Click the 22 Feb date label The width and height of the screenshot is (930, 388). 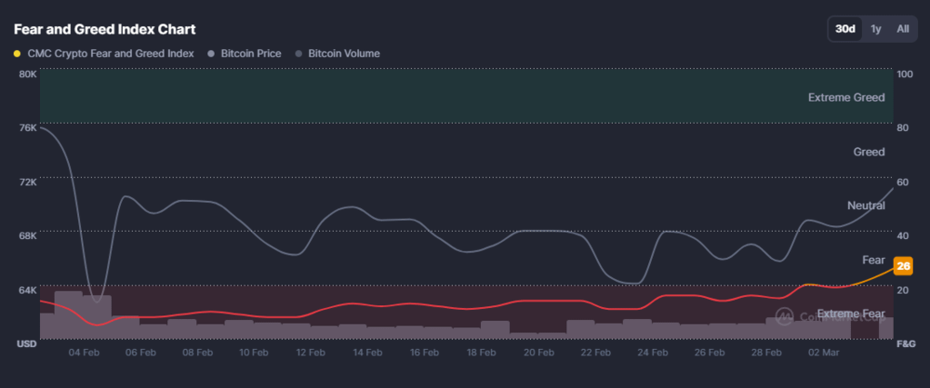595,353
